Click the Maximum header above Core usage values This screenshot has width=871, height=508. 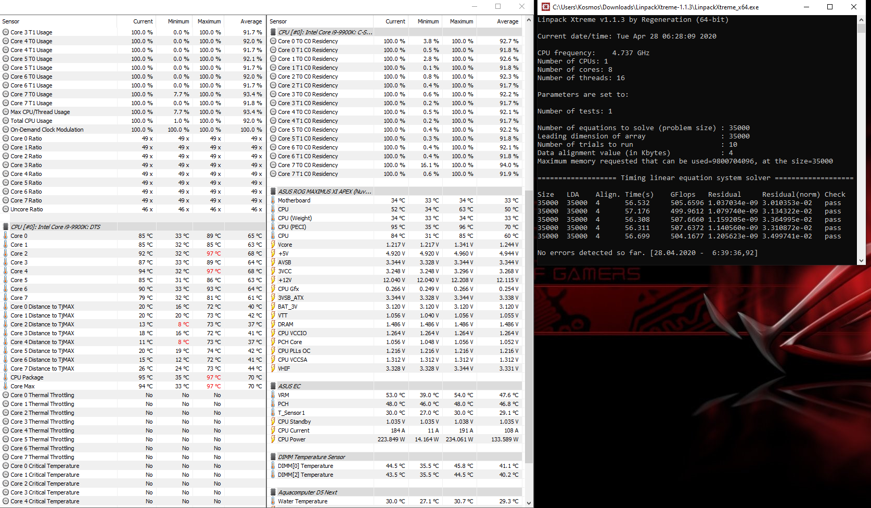[x=209, y=21]
